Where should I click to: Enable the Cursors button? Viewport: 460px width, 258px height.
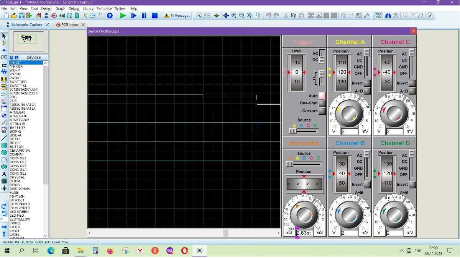click(x=322, y=111)
